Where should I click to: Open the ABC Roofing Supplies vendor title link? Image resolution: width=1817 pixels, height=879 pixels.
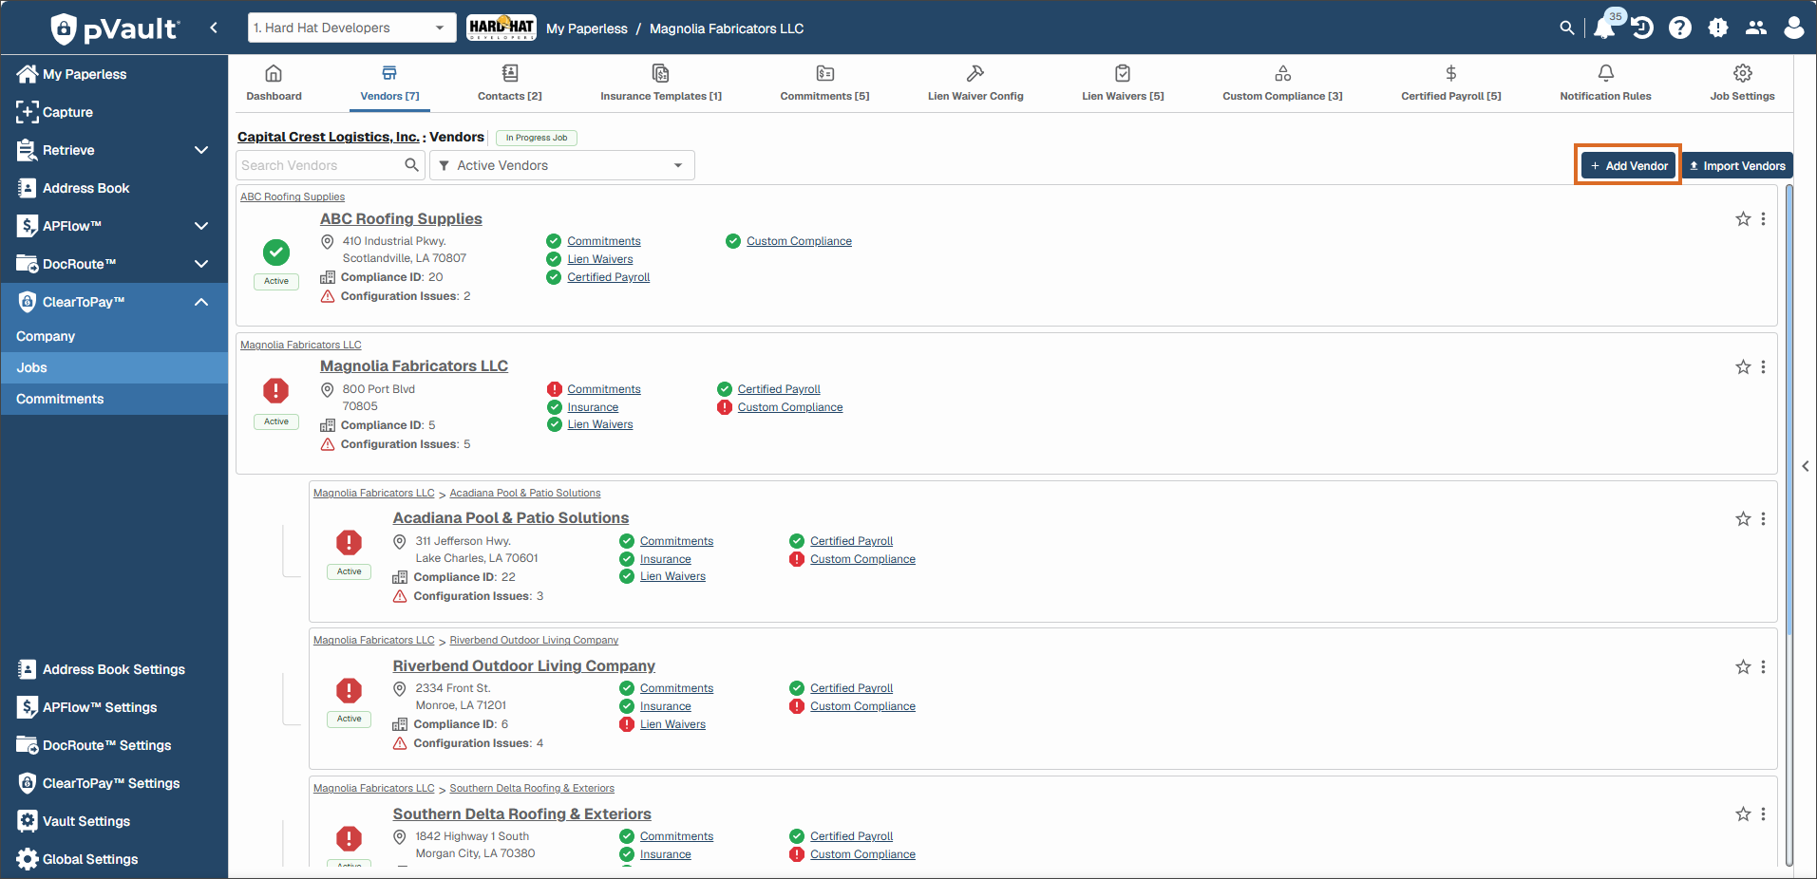pyautogui.click(x=401, y=219)
